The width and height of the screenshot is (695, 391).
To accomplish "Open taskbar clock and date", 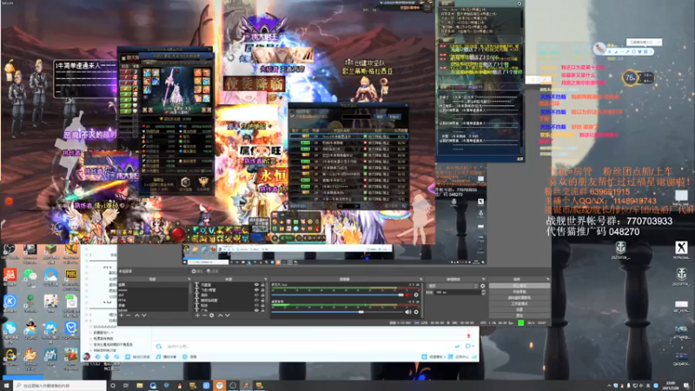I will [671, 386].
